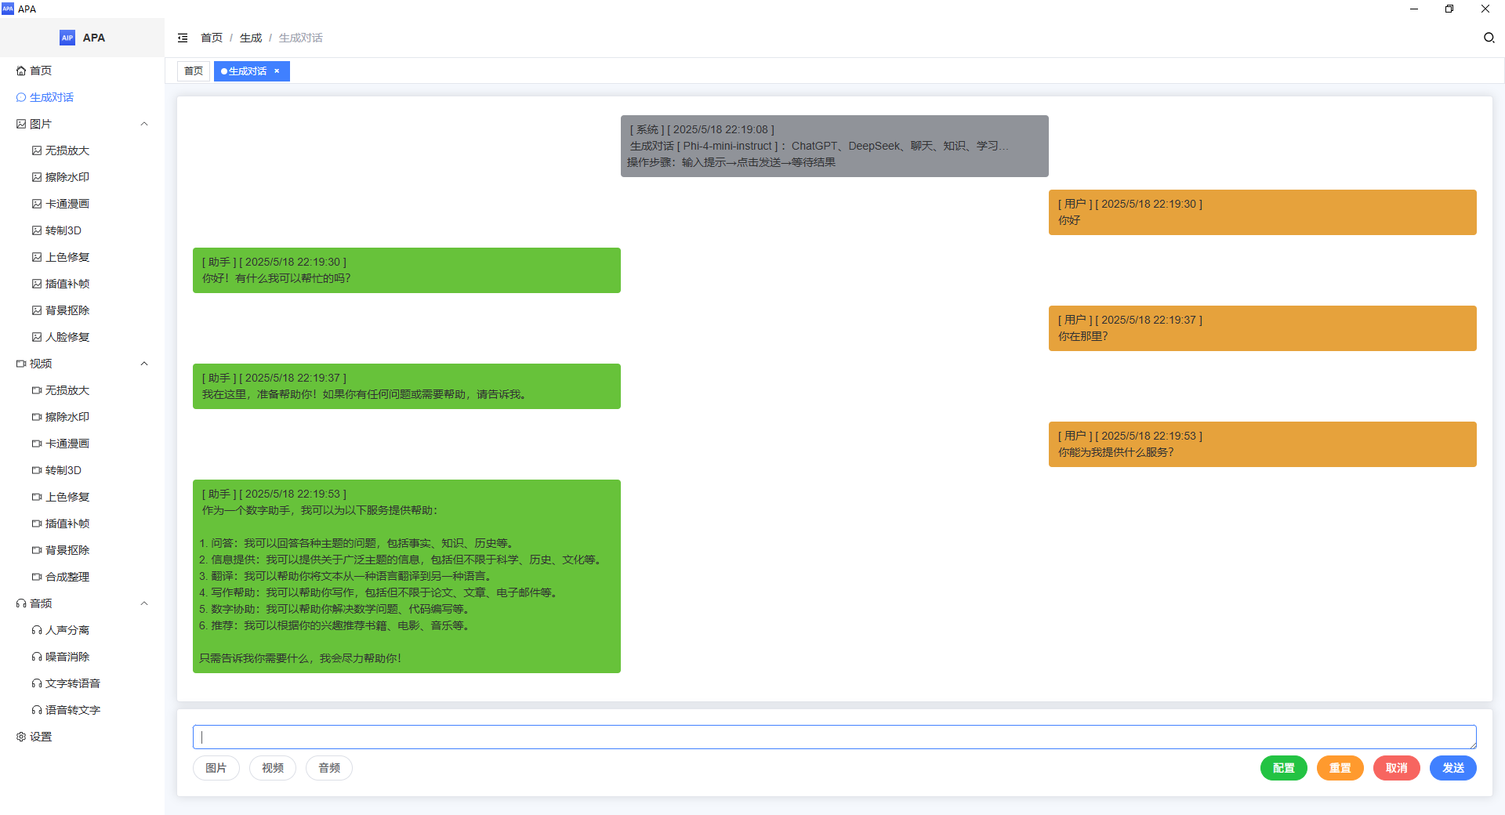
Task: Open 噪音消除 in the sidebar
Action: (x=82, y=657)
